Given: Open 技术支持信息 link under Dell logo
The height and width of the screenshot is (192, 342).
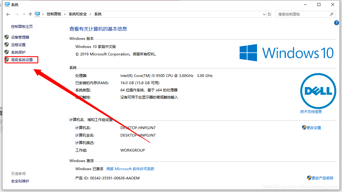Looking at the screenshot, I should click(x=311, y=112).
